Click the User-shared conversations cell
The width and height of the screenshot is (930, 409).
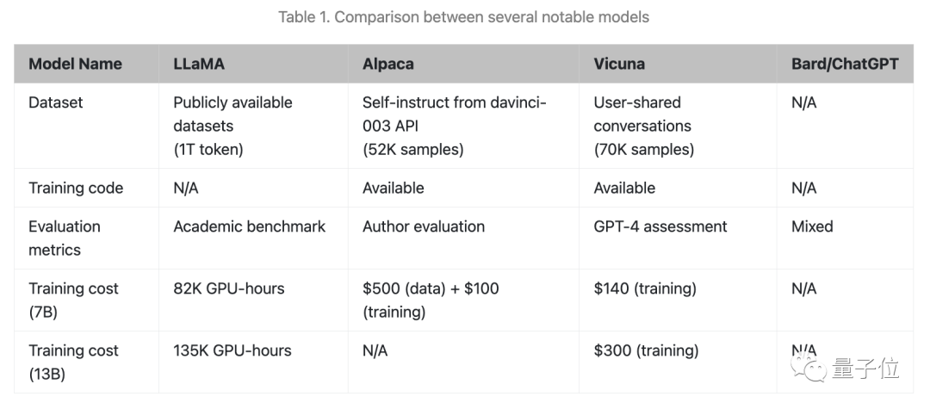(643, 126)
